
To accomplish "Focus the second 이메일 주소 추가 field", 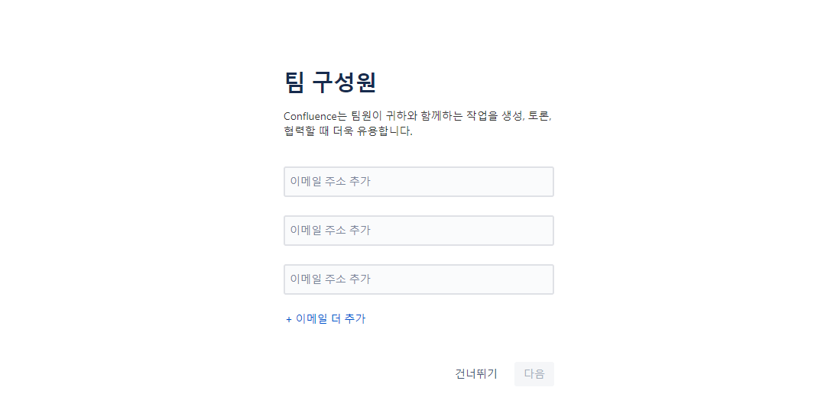I will (419, 231).
